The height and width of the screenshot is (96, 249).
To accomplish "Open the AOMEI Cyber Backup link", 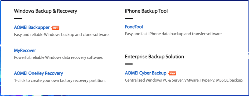I will click(x=146, y=73).
